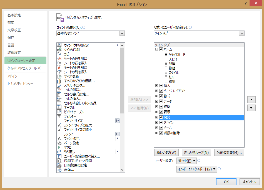The height and width of the screenshot is (190, 264).
Task: Uncheck the 開発 tab checkbox
Action: (161, 117)
